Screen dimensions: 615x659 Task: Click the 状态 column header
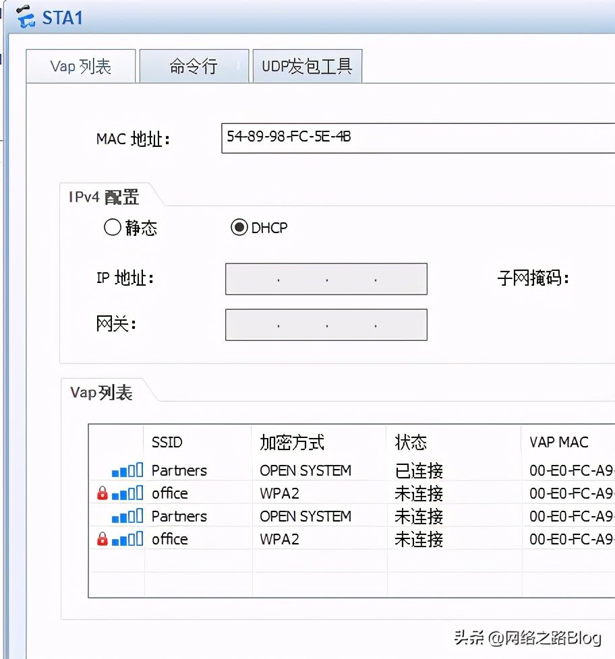click(411, 442)
